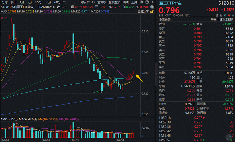Image resolution: width=235 pixels, height=142 pixels.
Task: Click the MA(20): 4201万 volume label
Action: [69, 119]
